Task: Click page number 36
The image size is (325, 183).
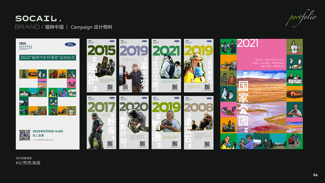Action: click(x=315, y=175)
